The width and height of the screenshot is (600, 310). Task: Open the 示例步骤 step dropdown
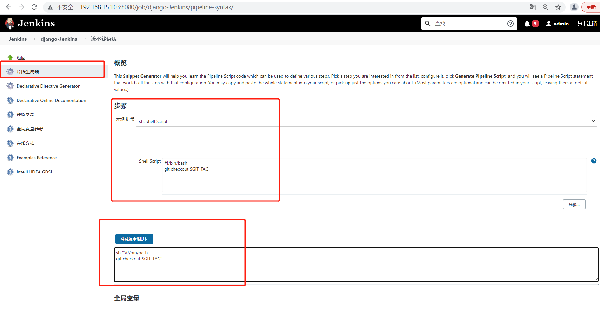pos(366,121)
